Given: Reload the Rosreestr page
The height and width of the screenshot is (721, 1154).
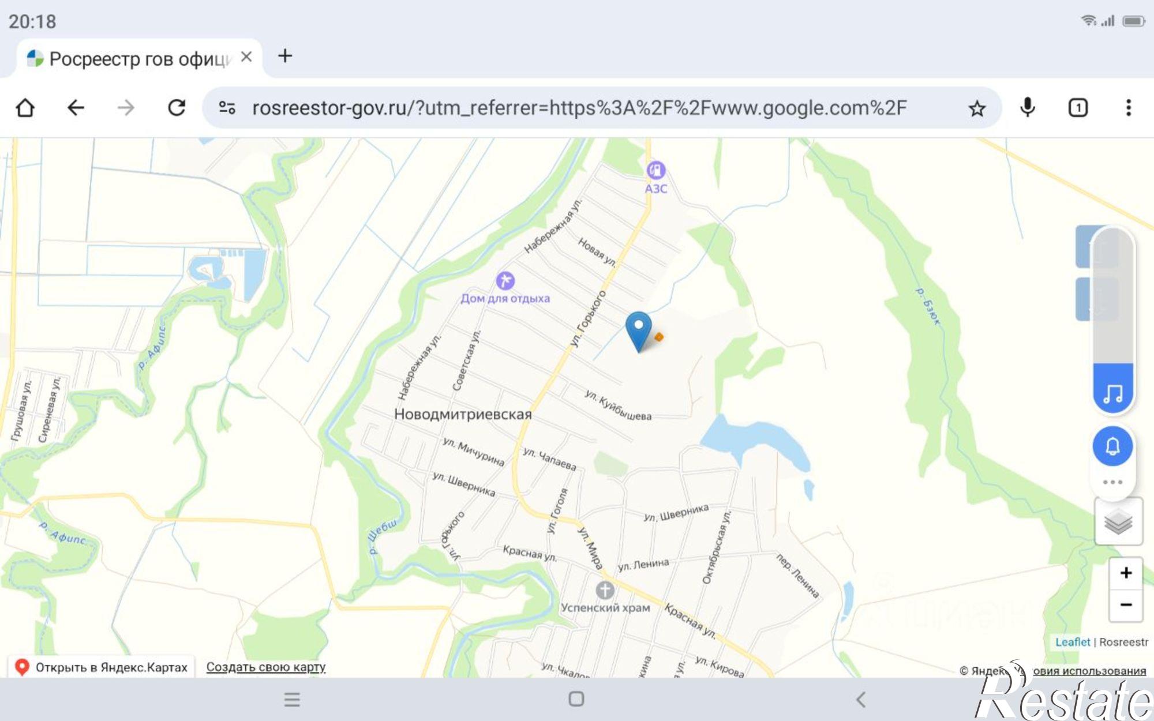Looking at the screenshot, I should [x=177, y=108].
